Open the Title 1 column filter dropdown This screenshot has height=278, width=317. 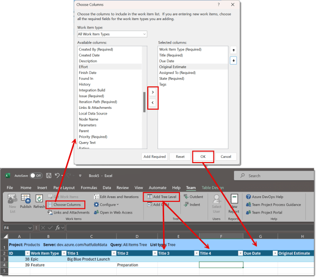(114, 254)
